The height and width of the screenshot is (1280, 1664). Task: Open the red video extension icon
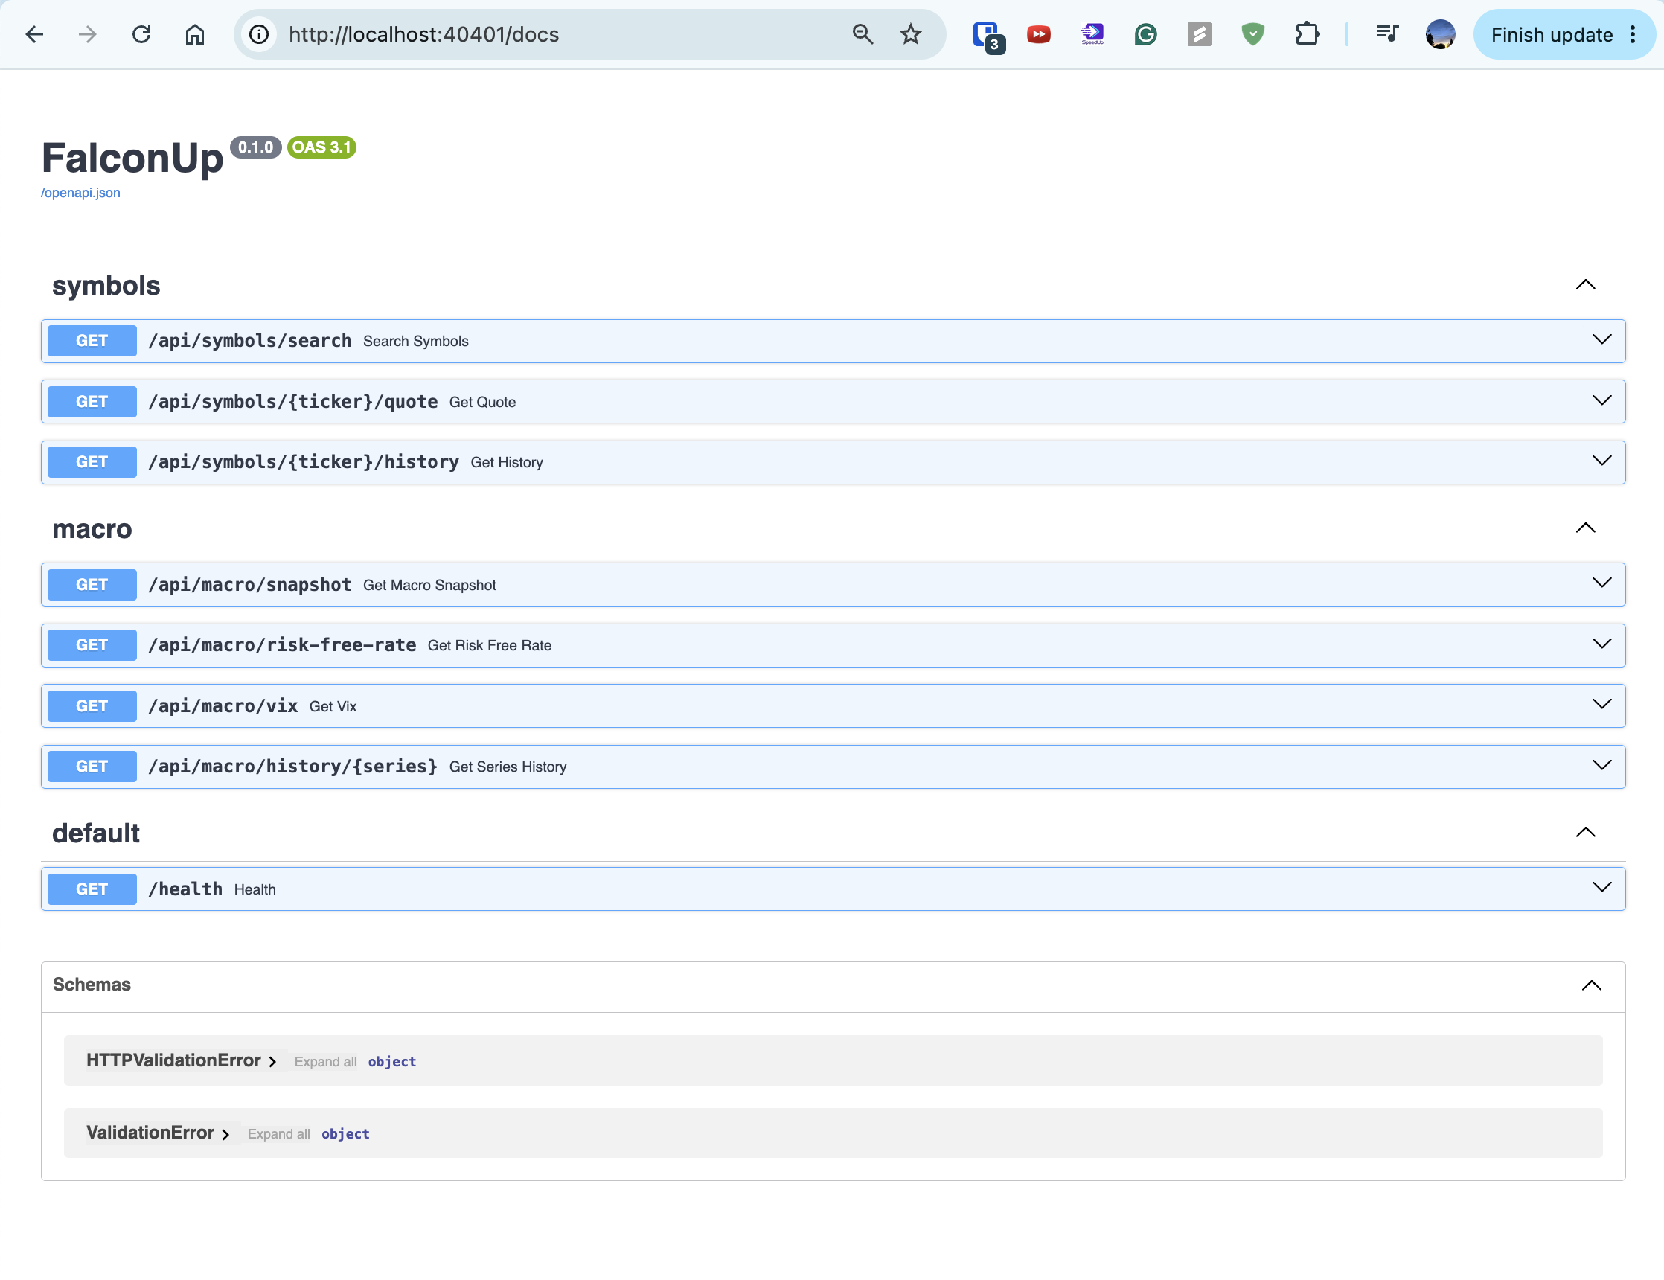point(1038,34)
